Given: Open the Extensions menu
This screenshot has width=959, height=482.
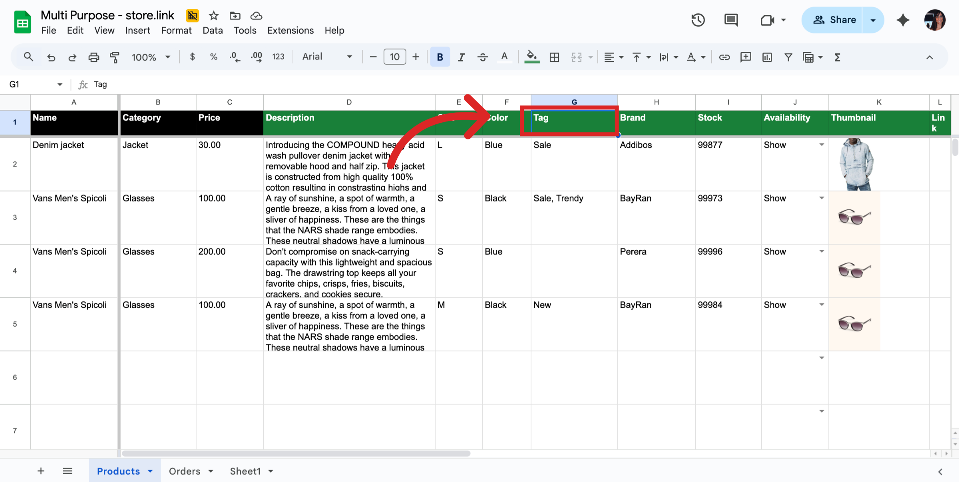Looking at the screenshot, I should 290,30.
